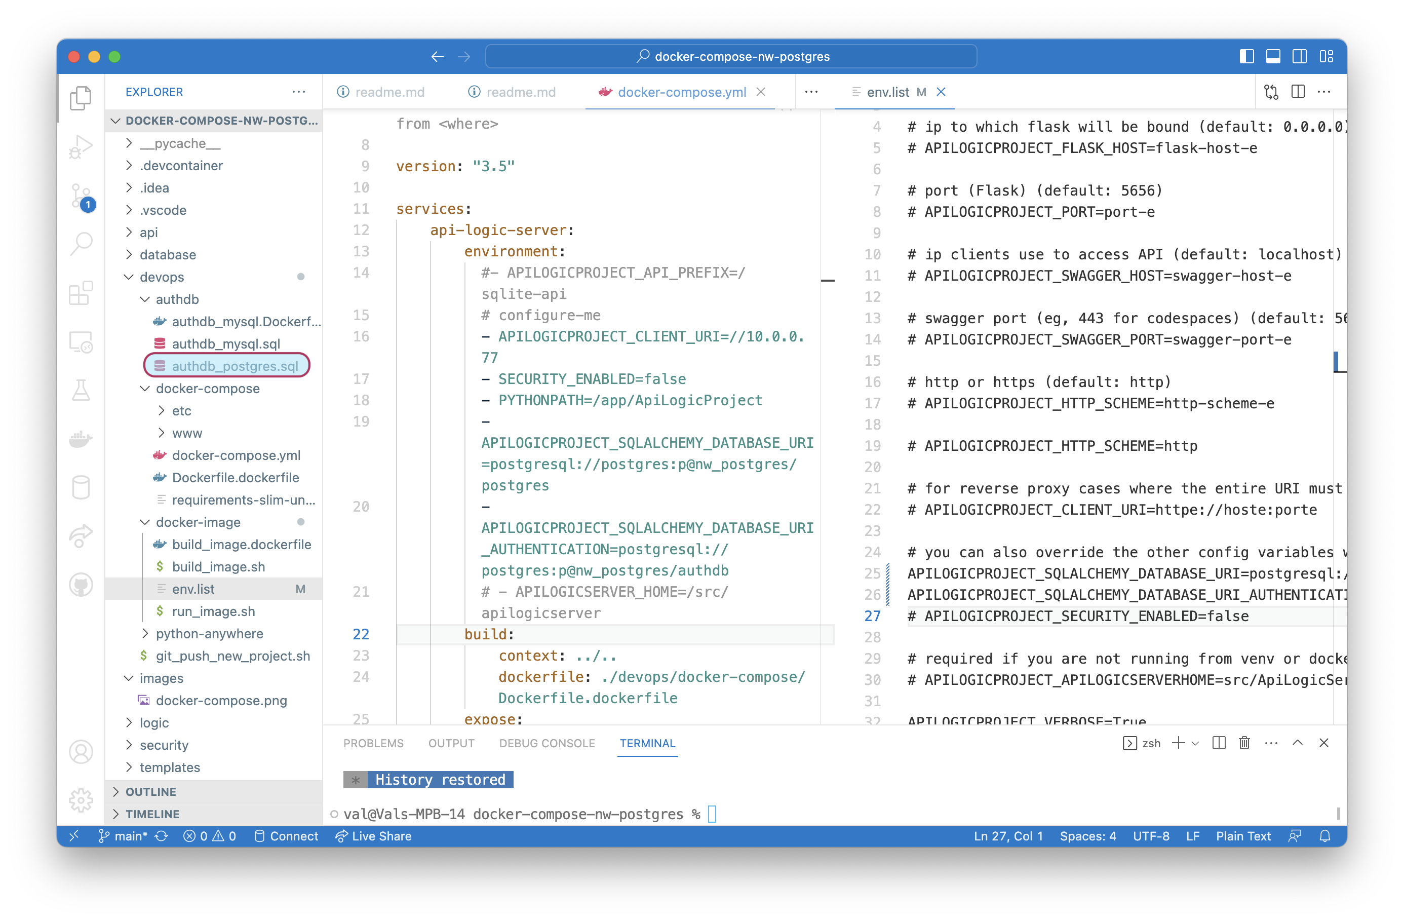This screenshot has height=922, width=1404.
Task: Open the Docker view in the activity bar
Action: (x=81, y=439)
